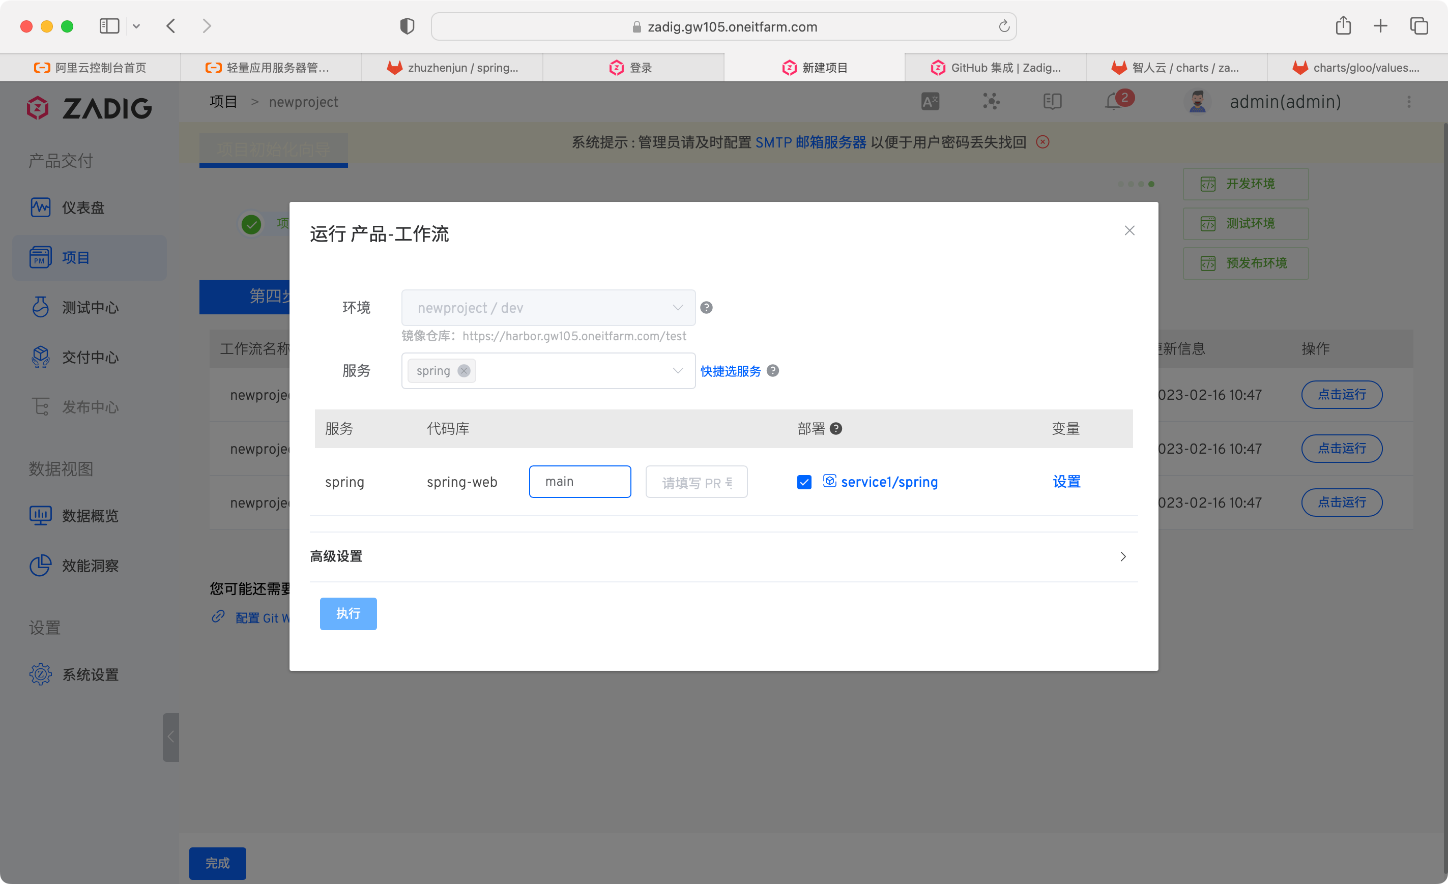This screenshot has width=1448, height=884.
Task: Click the cluster dots icon in header
Action: tap(992, 102)
